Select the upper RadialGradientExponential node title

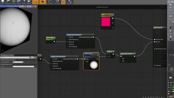74,35
